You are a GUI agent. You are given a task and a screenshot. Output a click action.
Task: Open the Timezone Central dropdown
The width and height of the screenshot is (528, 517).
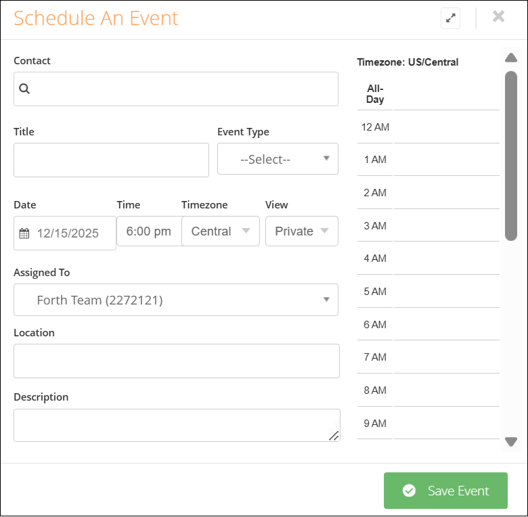(221, 231)
